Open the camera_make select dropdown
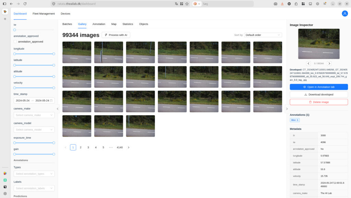 coord(34,115)
